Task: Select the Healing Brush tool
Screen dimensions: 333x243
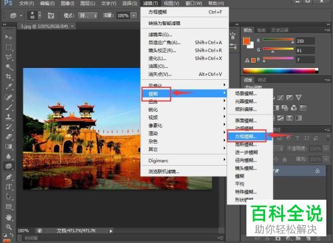Action: tap(9, 97)
